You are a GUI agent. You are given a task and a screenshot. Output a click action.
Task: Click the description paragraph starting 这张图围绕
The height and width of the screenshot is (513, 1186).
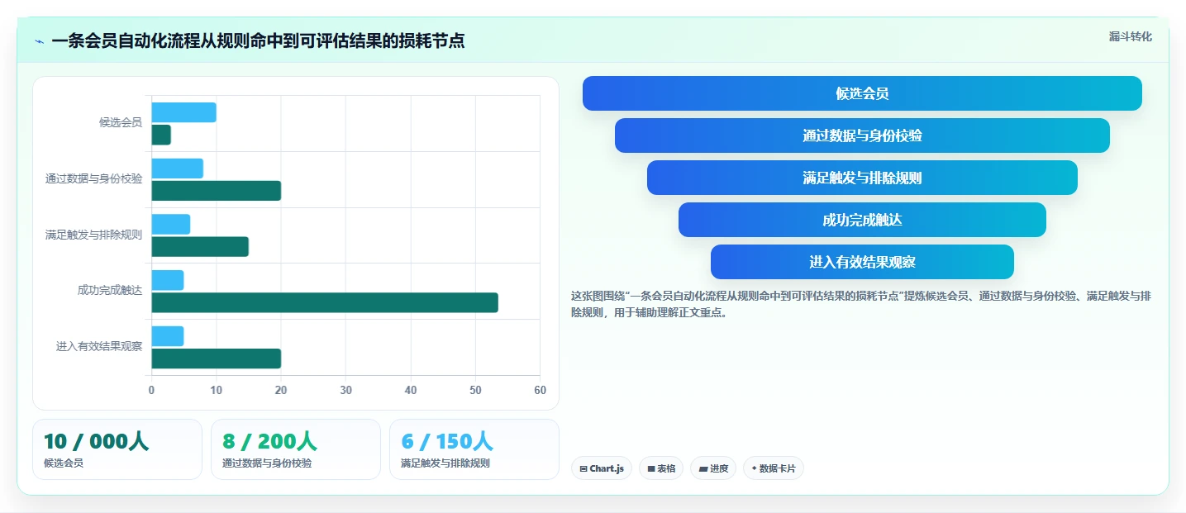pos(860,304)
